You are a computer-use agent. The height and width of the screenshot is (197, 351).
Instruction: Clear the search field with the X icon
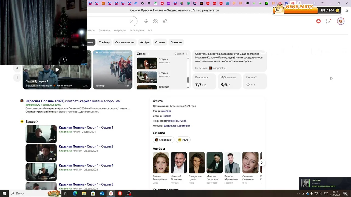(x=132, y=21)
